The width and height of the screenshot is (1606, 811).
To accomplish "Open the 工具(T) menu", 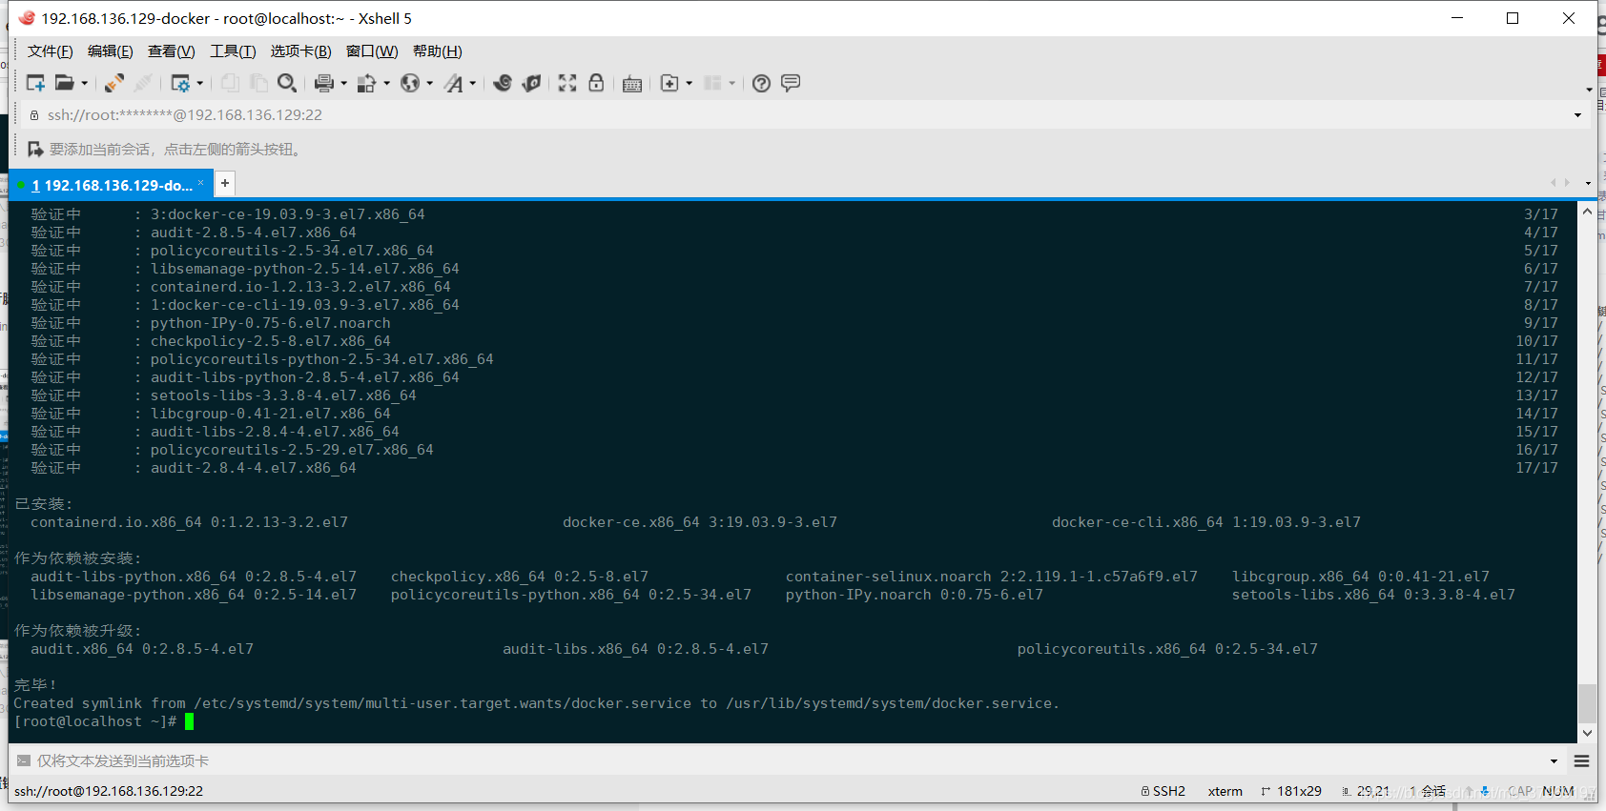I will (233, 51).
